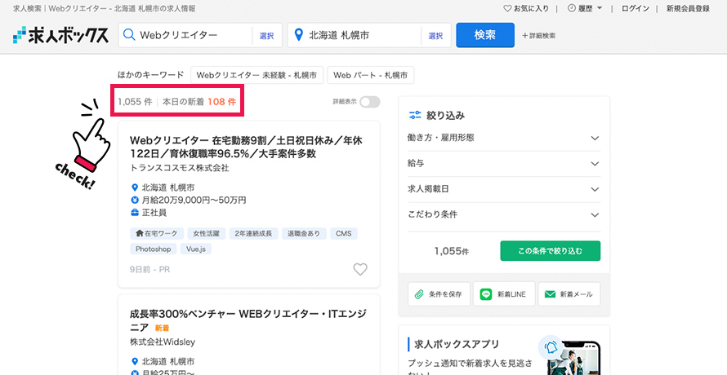The height and width of the screenshot is (375, 727).
Task: Select keyword Web パート - 札幌市
Action: 371,75
